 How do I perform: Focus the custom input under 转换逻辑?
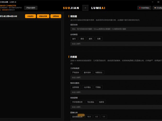click(x=116, y=107)
